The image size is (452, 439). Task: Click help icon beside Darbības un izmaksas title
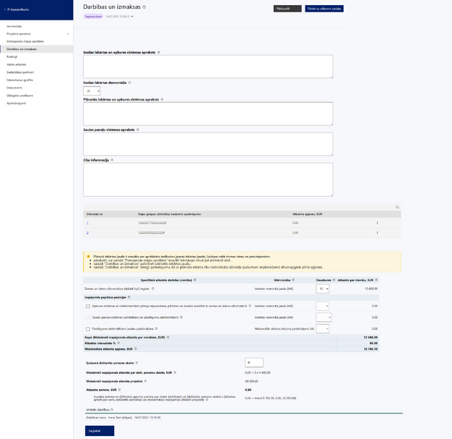[144, 7]
